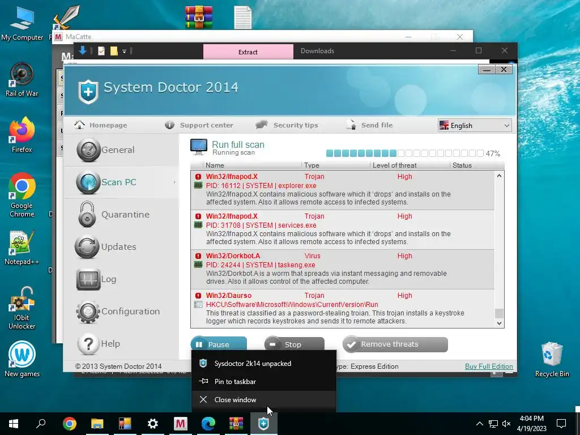This screenshot has height=435, width=580.
Task: Click the Run full scan monitor icon
Action: pyautogui.click(x=199, y=147)
